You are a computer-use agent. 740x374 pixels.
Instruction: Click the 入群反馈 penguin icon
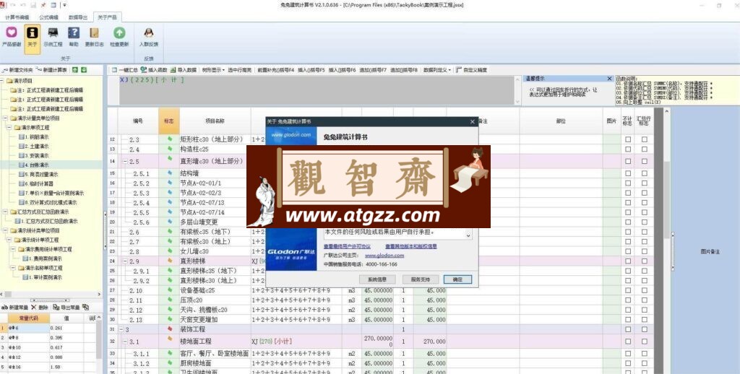[x=149, y=32]
